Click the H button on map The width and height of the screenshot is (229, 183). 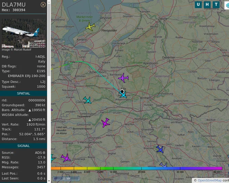click(x=207, y=4)
